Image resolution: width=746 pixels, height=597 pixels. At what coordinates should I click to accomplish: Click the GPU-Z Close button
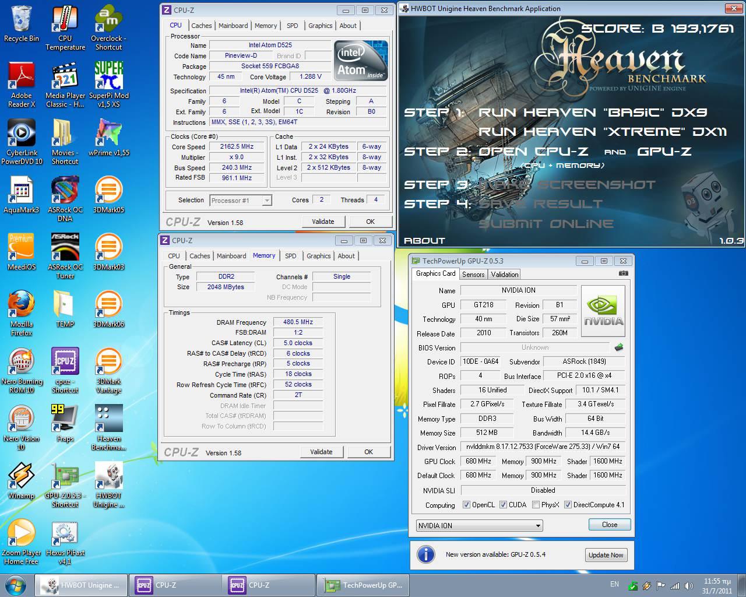point(610,525)
